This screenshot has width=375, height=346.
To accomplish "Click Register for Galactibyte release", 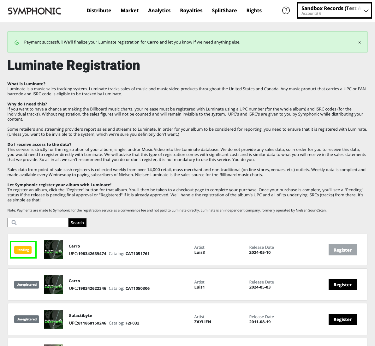I will point(342,319).
